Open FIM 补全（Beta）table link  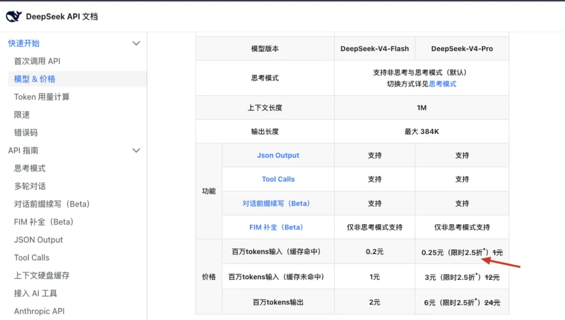click(276, 227)
